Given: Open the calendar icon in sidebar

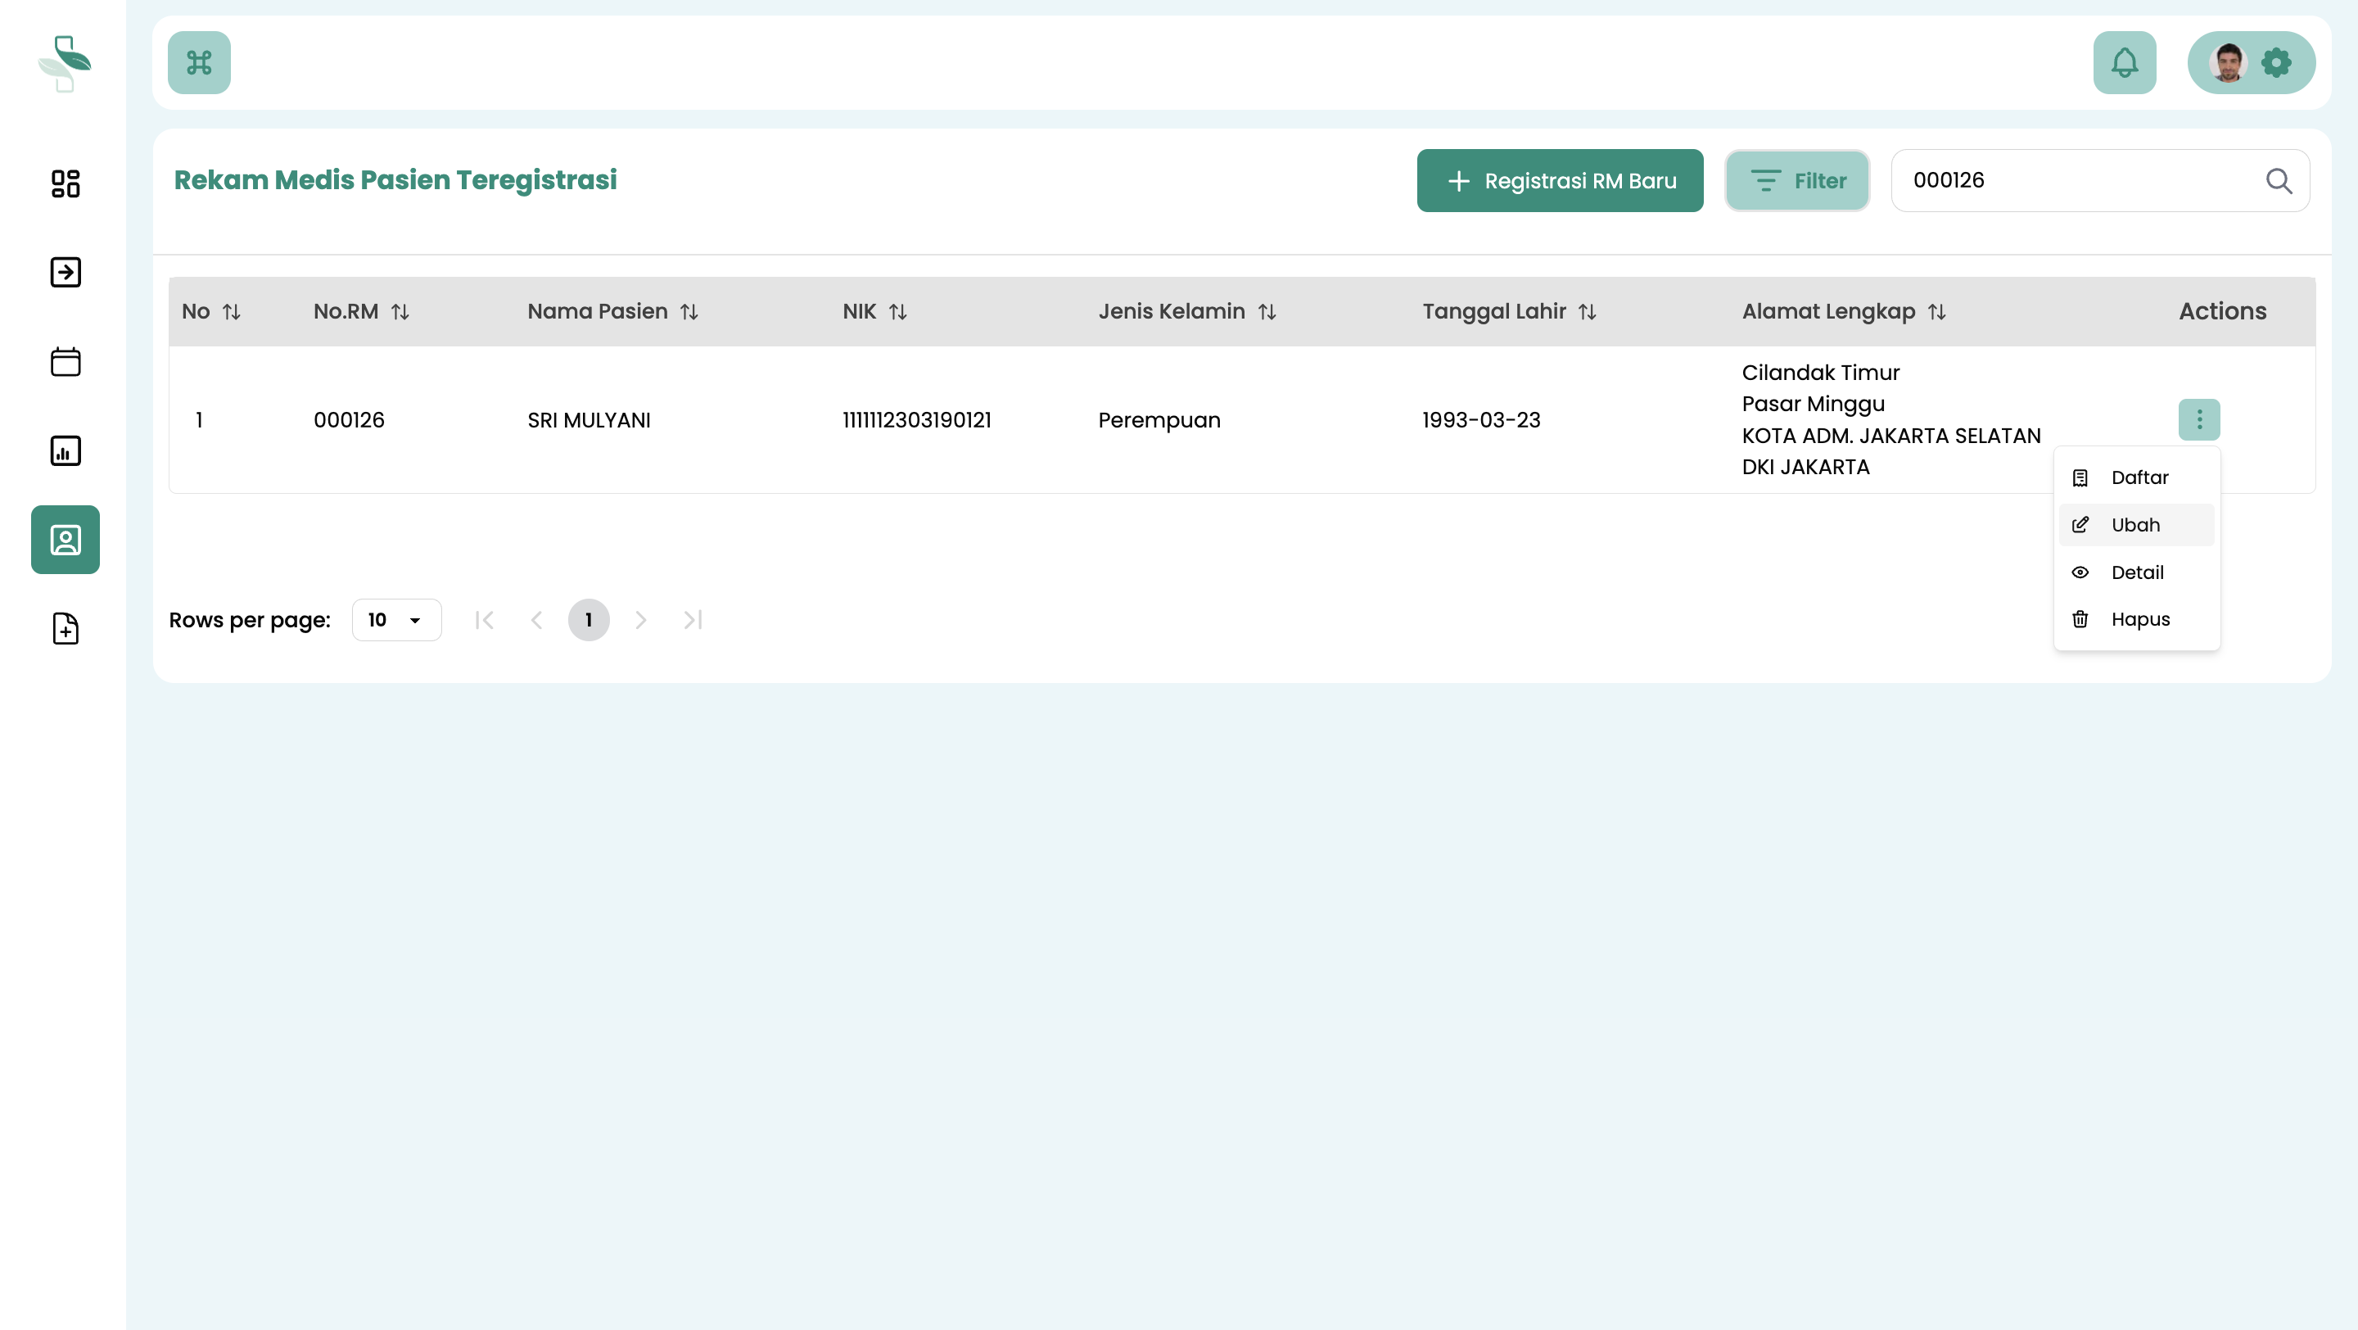Looking at the screenshot, I should pyautogui.click(x=65, y=361).
